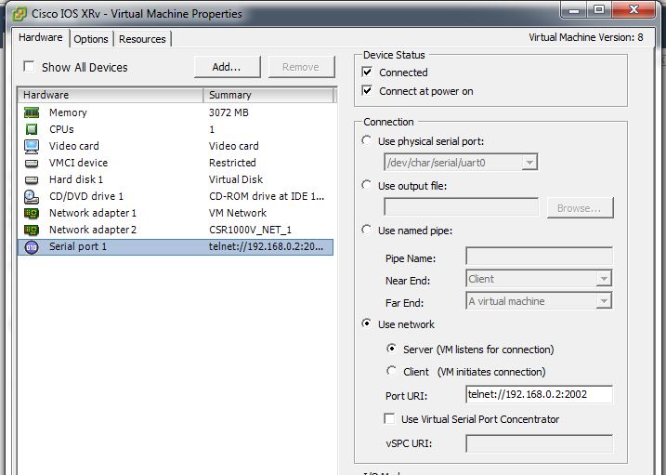Select Use named pipe option
Viewport: 666px width, 475px height.
(366, 230)
